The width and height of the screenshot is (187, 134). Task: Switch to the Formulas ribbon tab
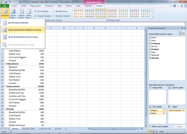(49, 6)
